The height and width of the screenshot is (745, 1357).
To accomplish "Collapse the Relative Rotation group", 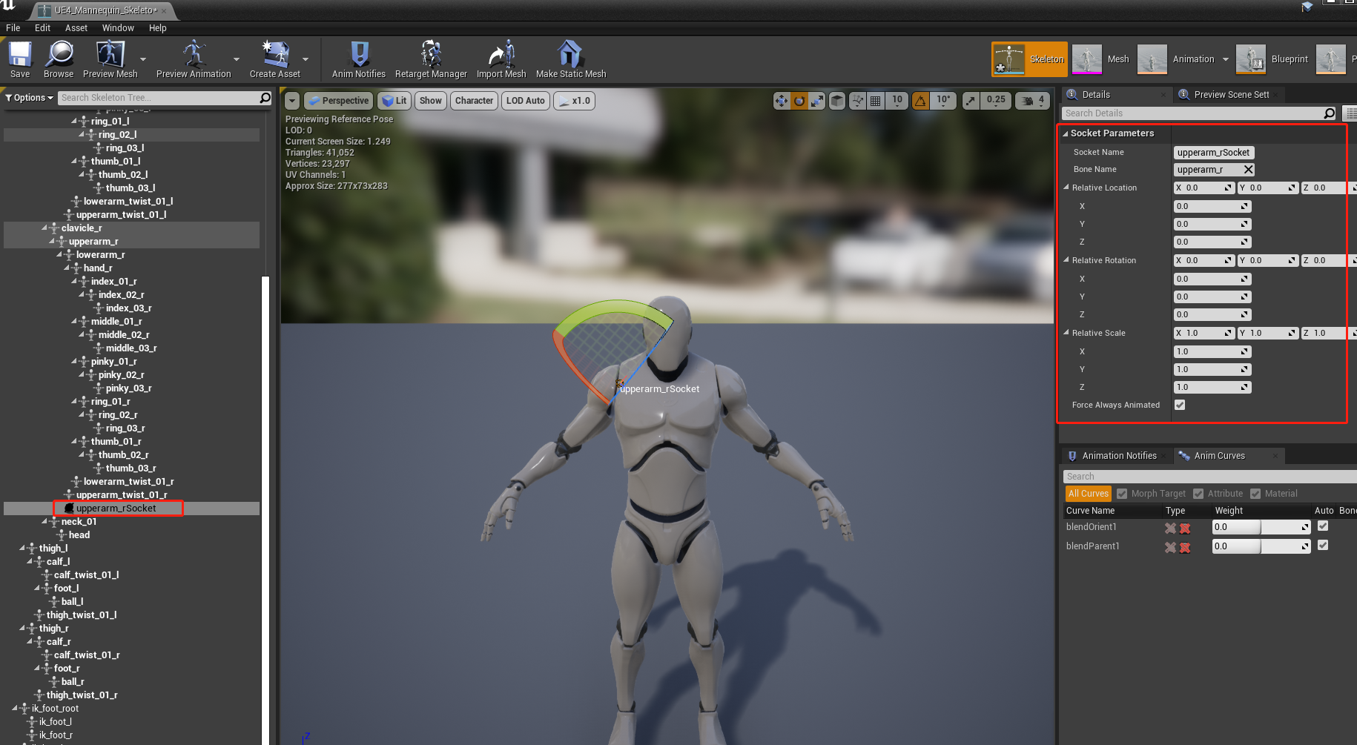I will tap(1066, 260).
